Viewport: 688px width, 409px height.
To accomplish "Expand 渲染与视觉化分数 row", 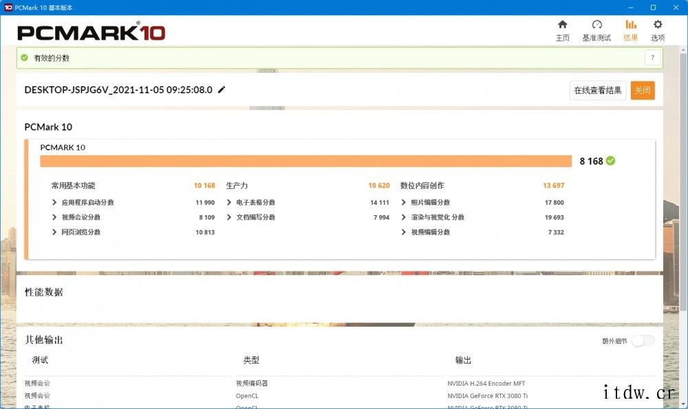I will pyautogui.click(x=404, y=217).
